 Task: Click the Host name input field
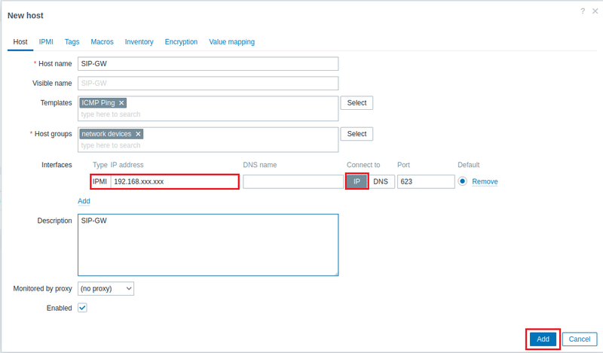tap(208, 64)
